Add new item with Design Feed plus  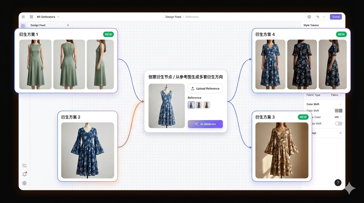coord(68,25)
